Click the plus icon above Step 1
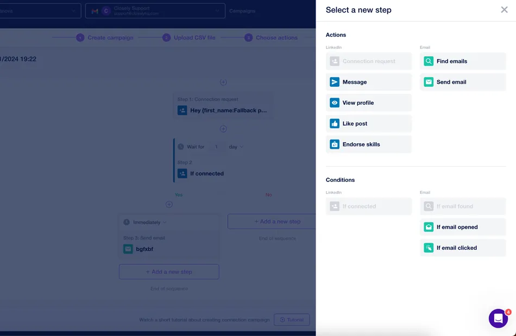 point(223,82)
